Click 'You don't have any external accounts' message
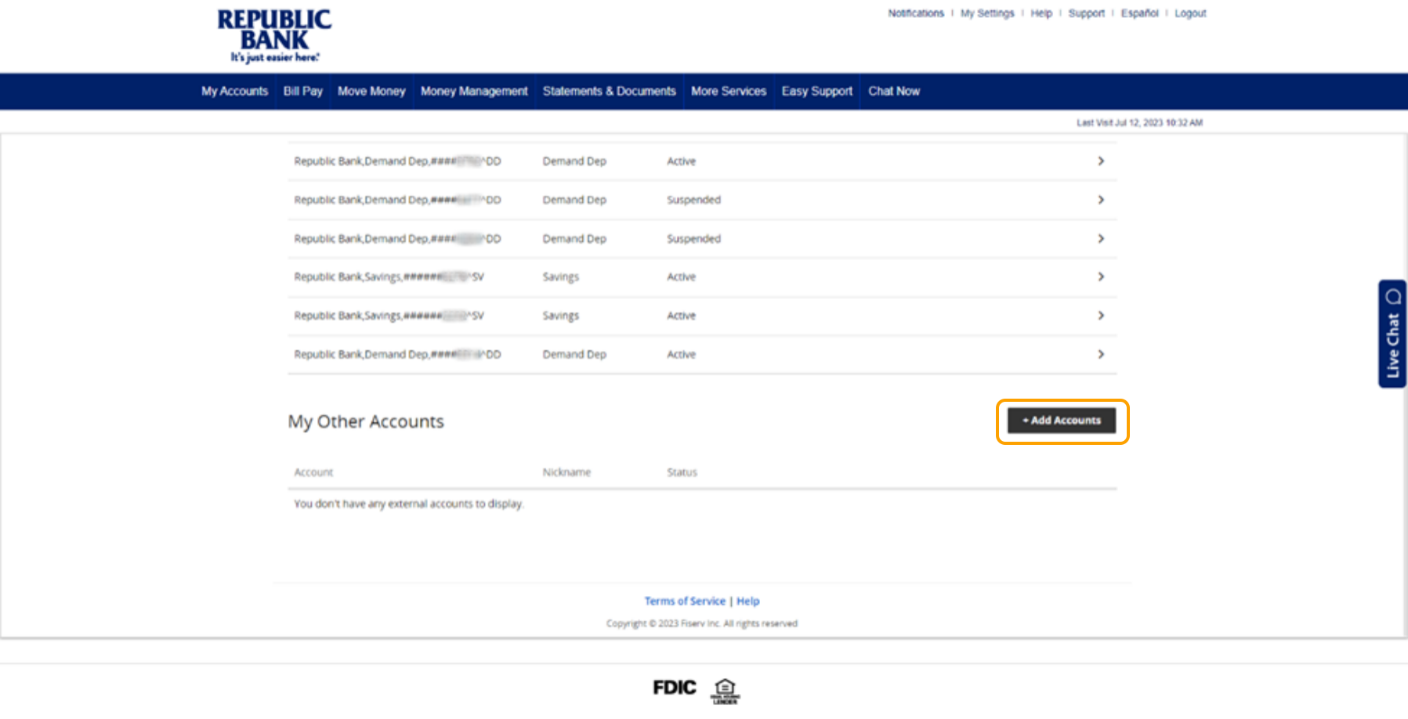Image resolution: width=1408 pixels, height=719 pixels. point(408,504)
